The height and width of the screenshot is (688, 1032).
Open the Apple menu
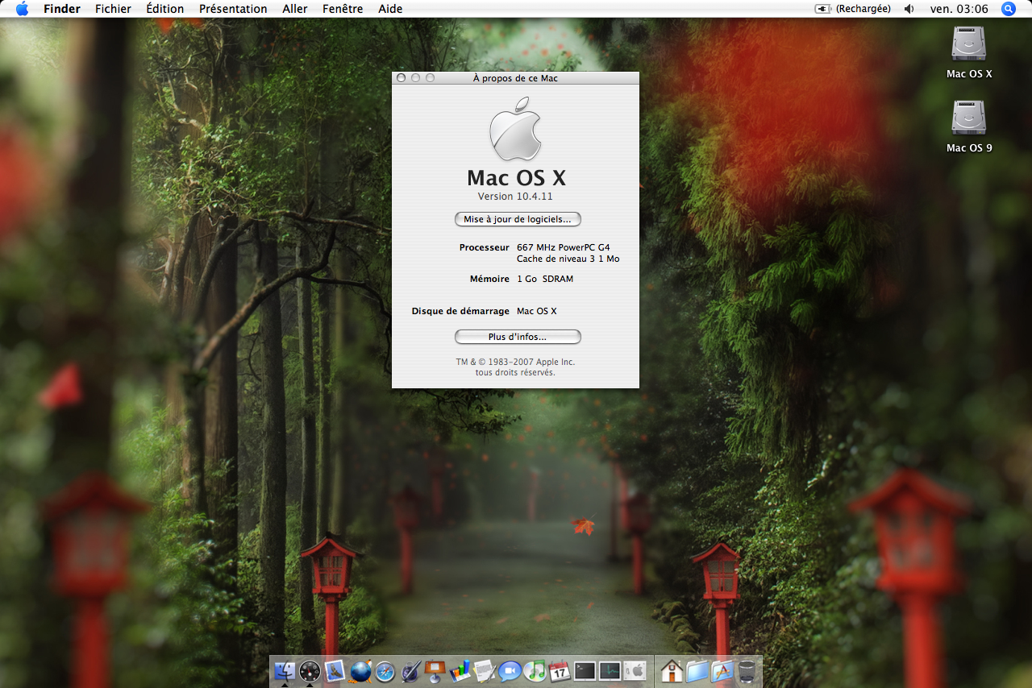tap(22, 9)
